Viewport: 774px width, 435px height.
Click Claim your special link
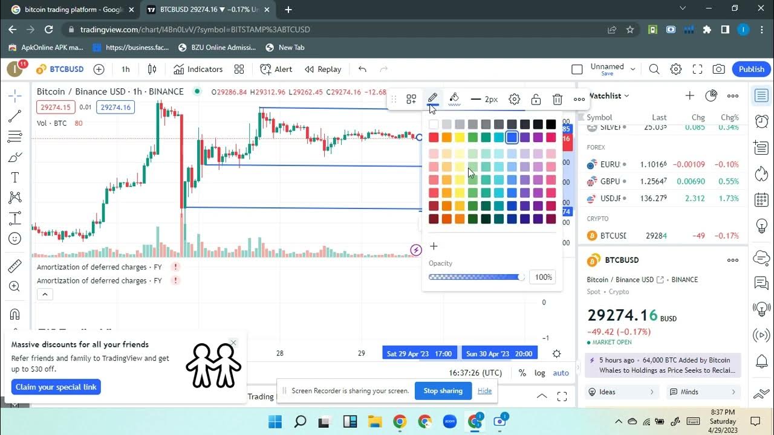pos(56,387)
